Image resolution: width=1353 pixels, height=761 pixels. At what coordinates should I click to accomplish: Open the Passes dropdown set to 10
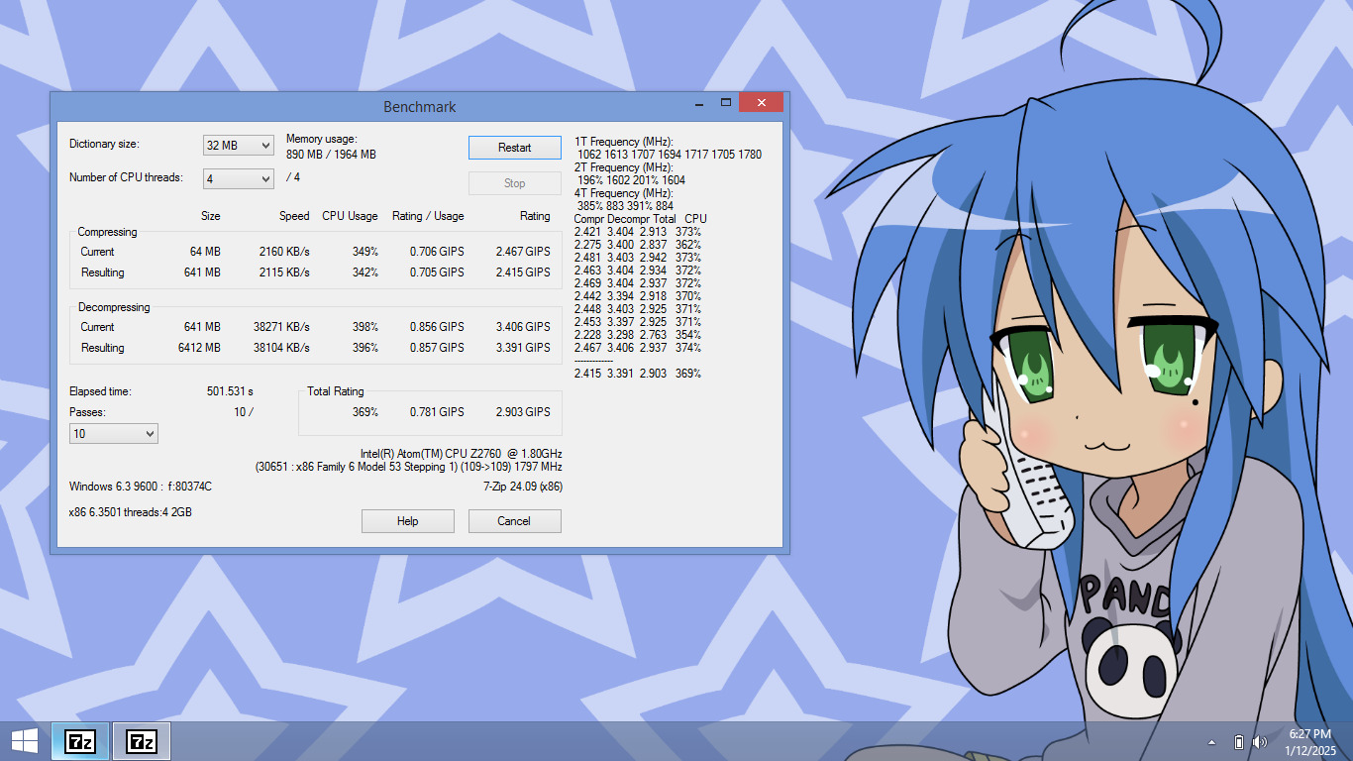(114, 434)
